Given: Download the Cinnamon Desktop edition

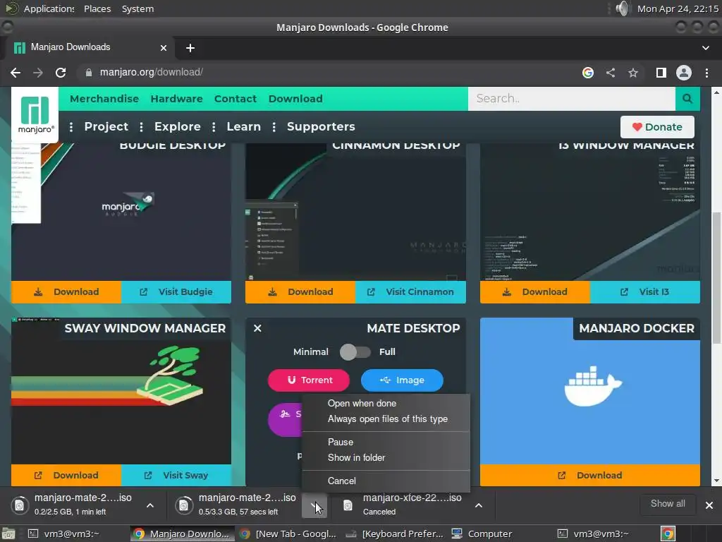Looking at the screenshot, I should pyautogui.click(x=300, y=292).
